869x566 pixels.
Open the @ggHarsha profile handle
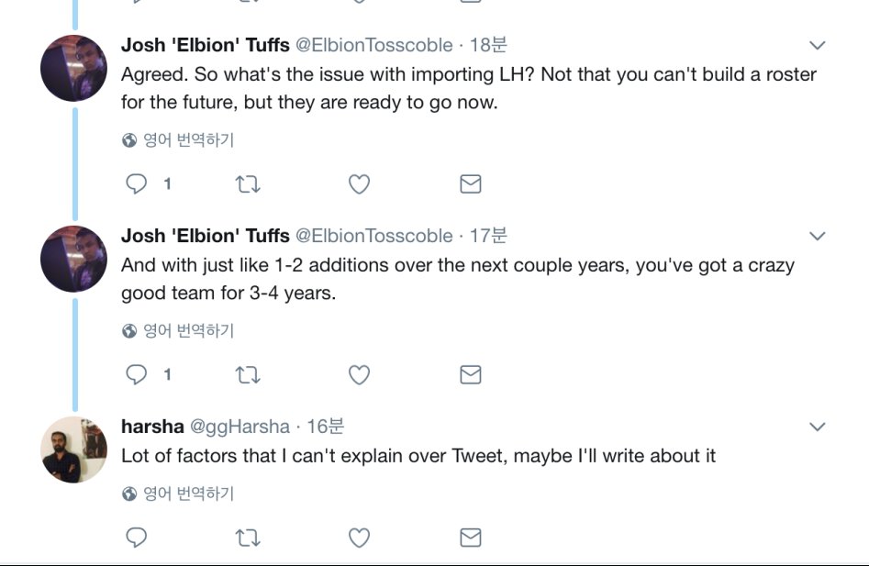pyautogui.click(x=240, y=427)
